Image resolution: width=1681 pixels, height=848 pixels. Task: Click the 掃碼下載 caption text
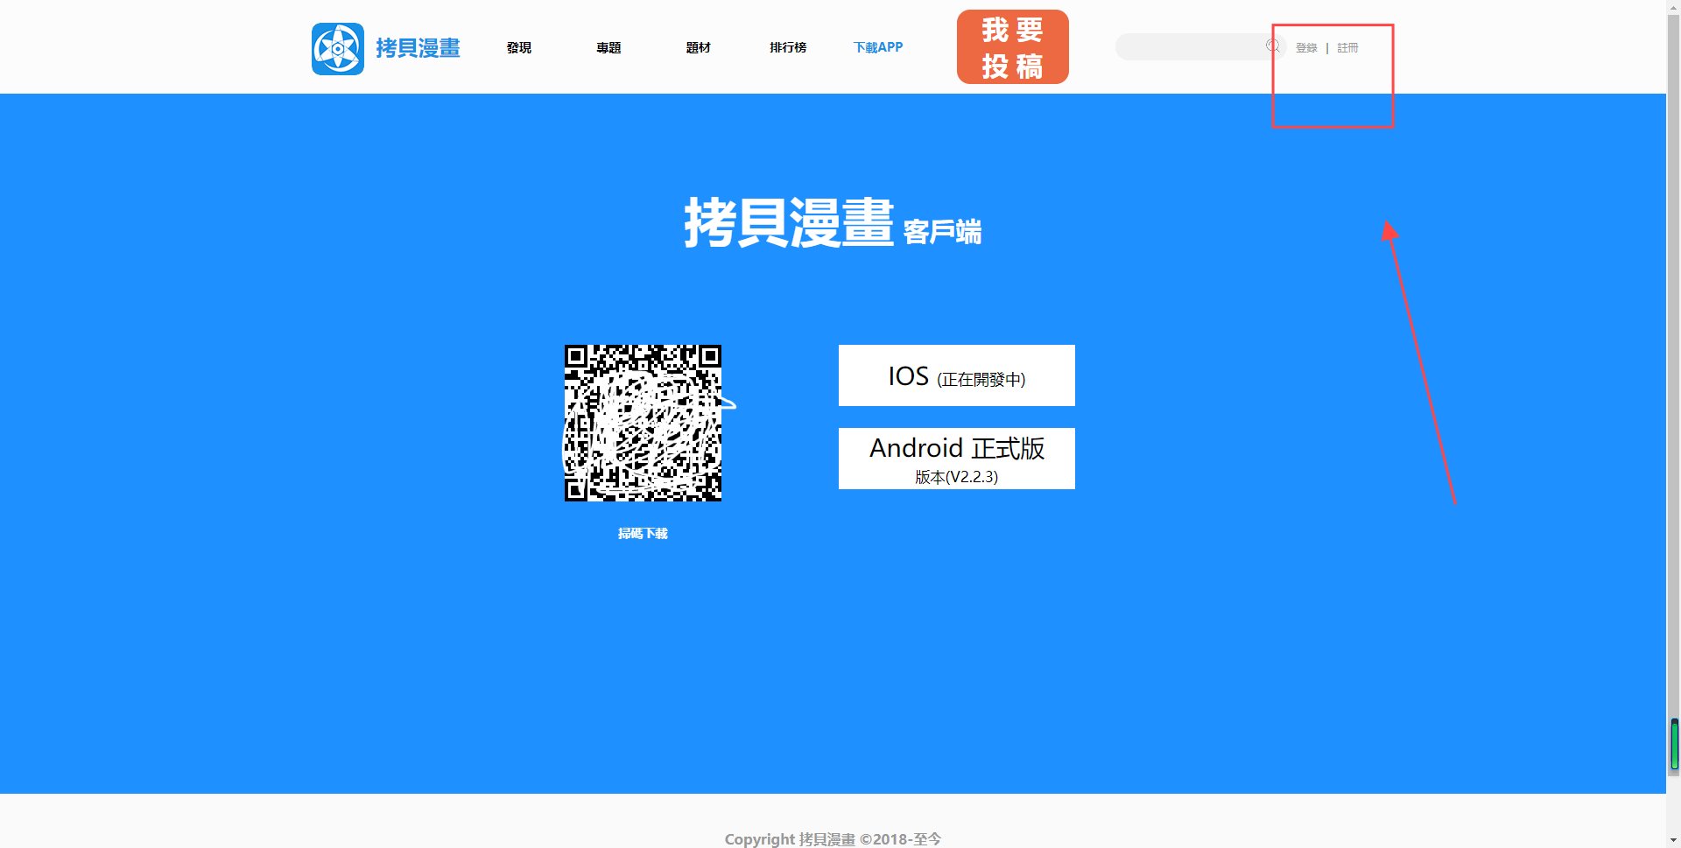(x=643, y=533)
